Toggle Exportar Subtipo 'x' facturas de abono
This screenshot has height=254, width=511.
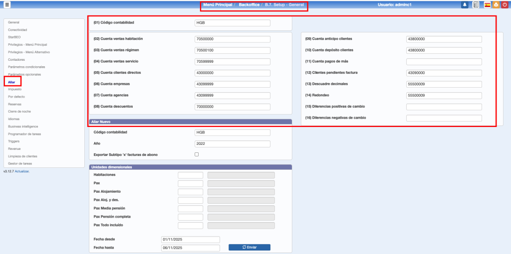[197, 154]
